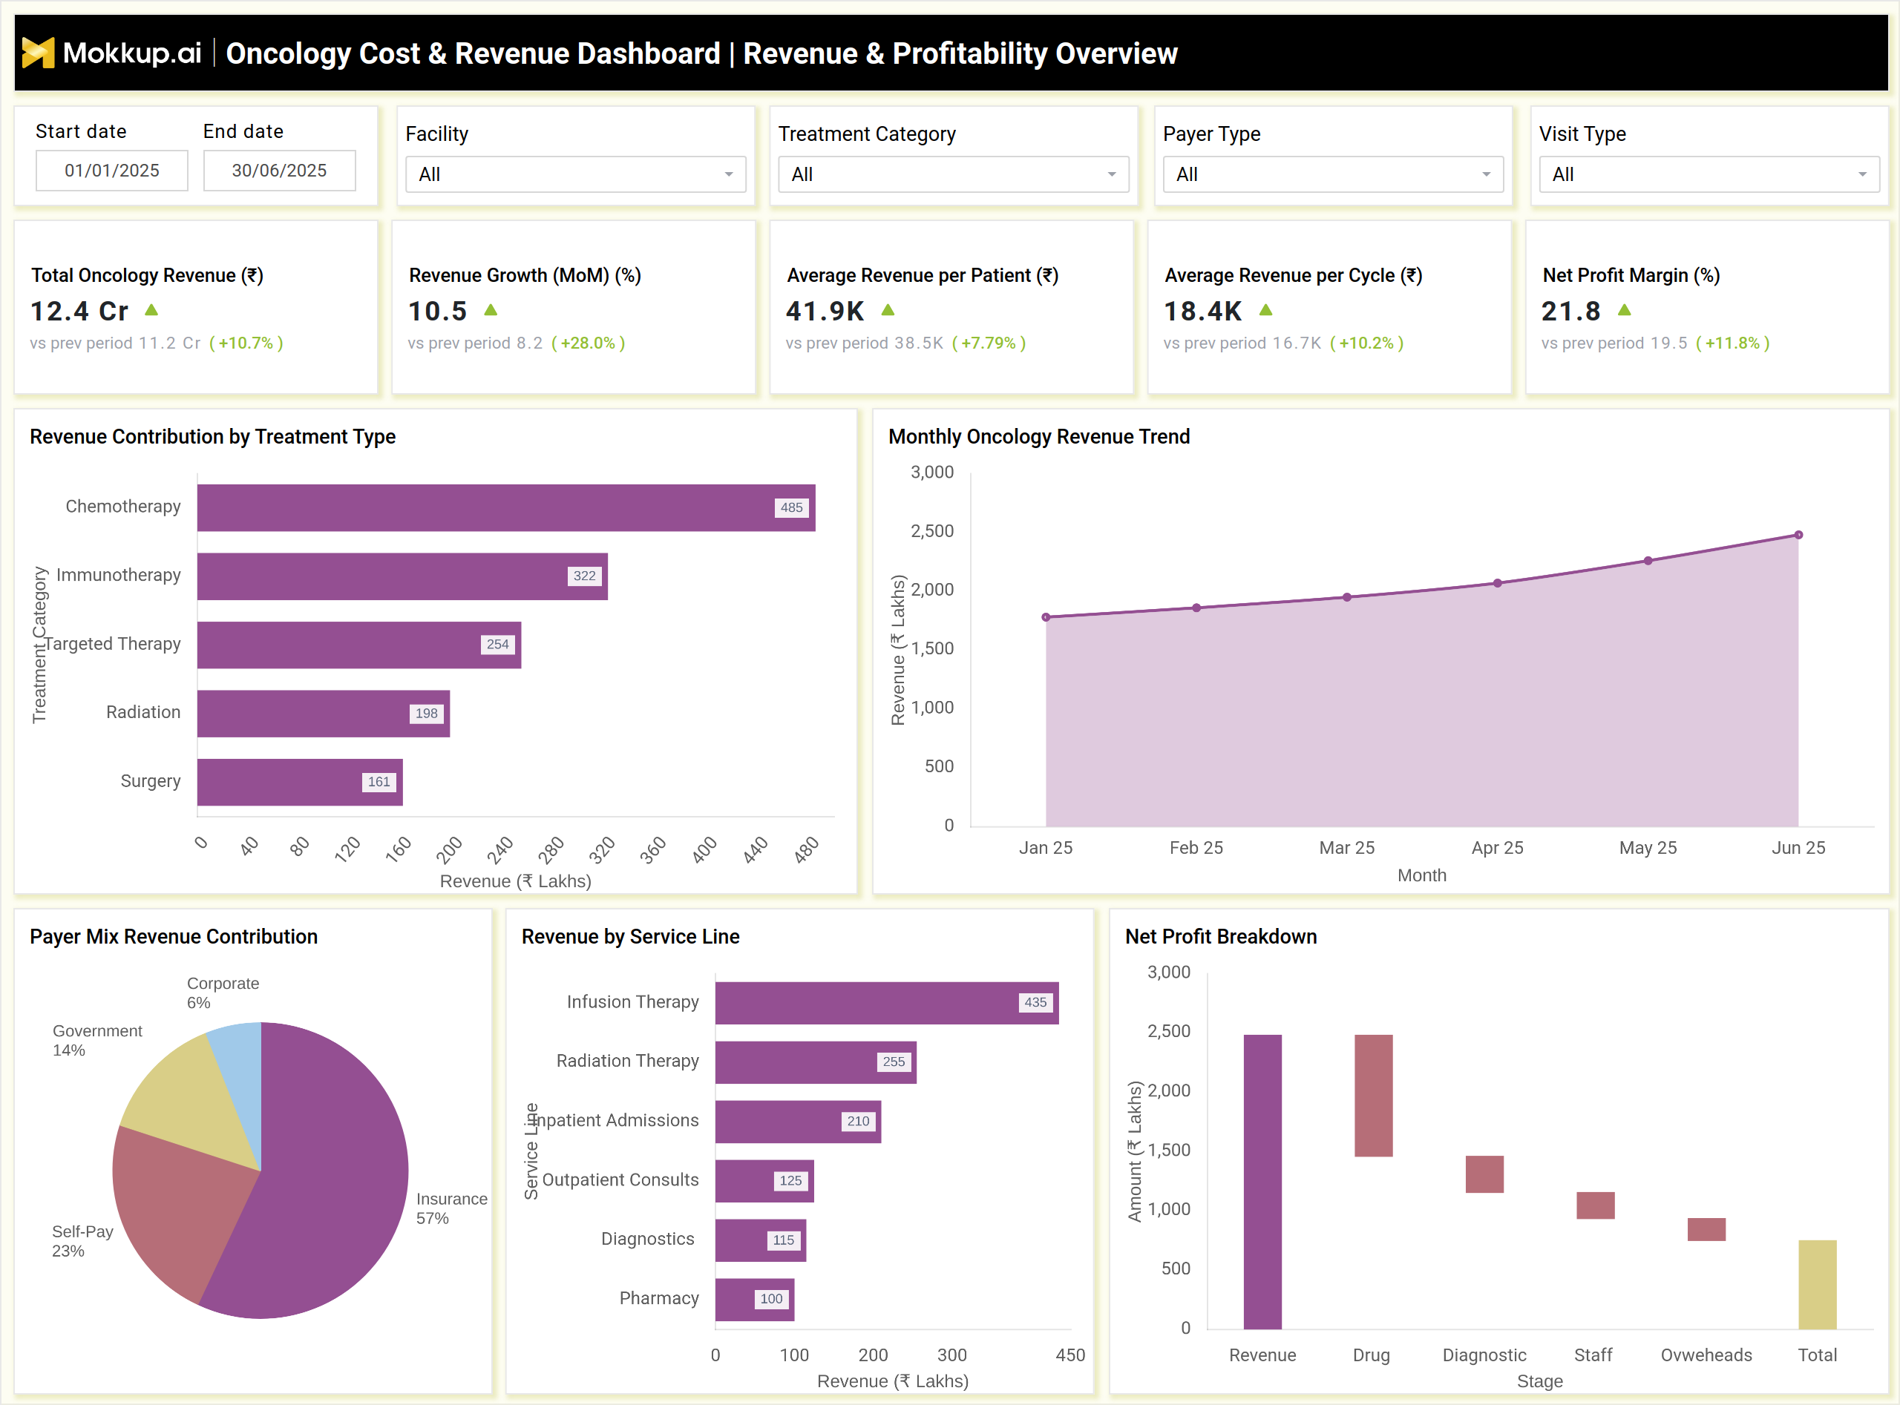
Task: Click the Total Oncology Revenue (₹) card title
Action: [147, 275]
